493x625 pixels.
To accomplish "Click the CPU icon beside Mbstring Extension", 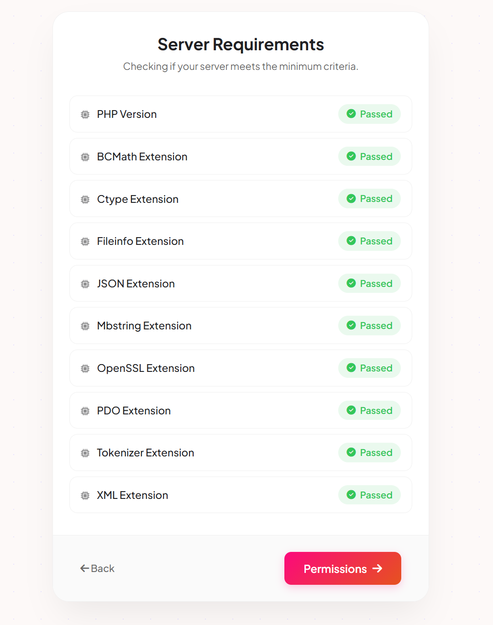I will click(x=85, y=326).
